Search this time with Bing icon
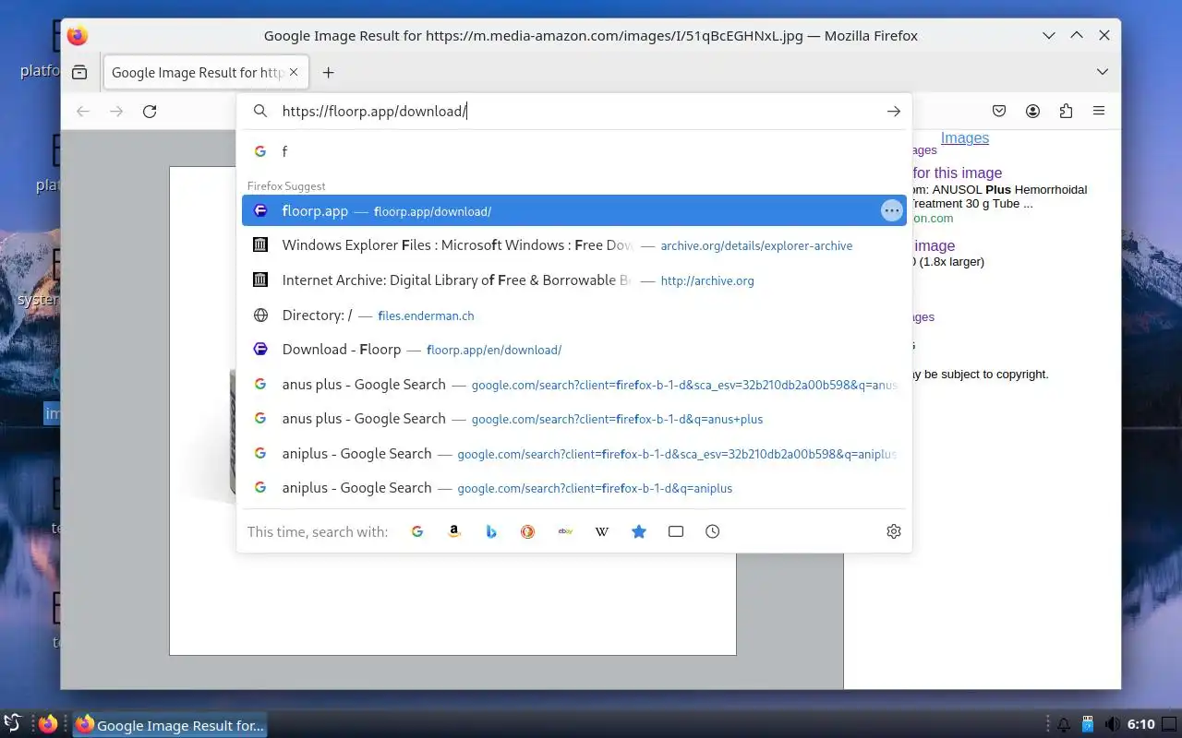Screen dimensions: 1182x738 pyautogui.click(x=491, y=531)
